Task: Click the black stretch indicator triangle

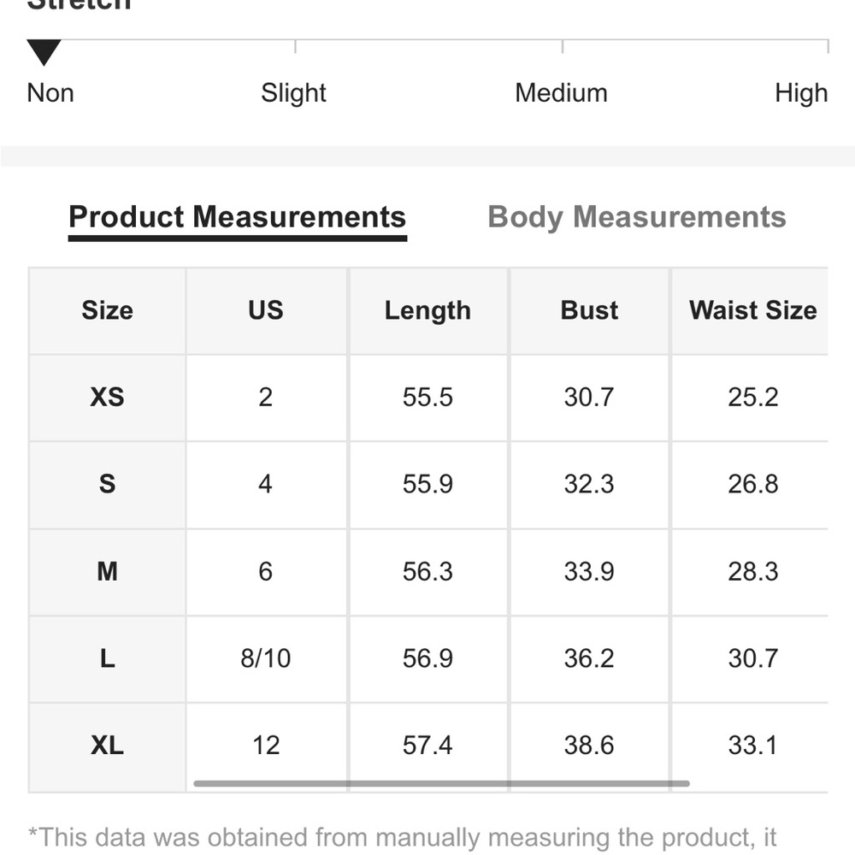Action: [44, 52]
